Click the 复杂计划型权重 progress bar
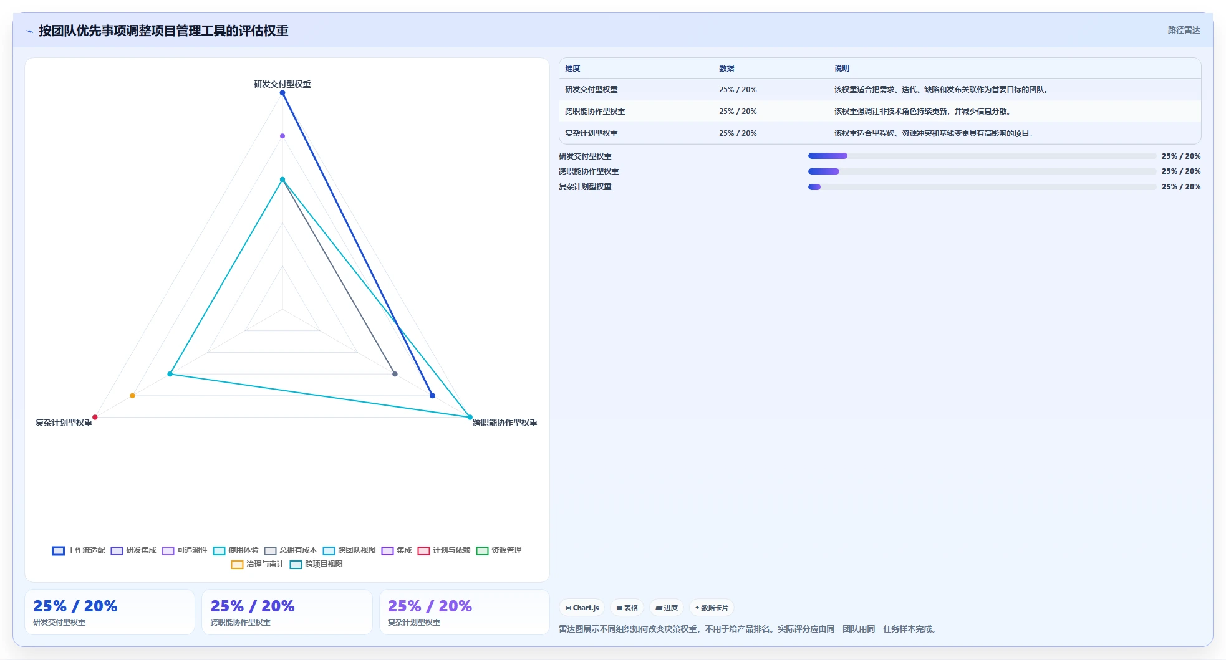The width and height of the screenshot is (1226, 660). tap(982, 187)
